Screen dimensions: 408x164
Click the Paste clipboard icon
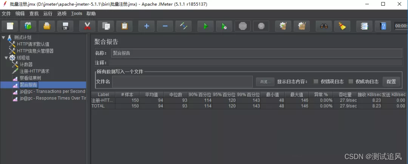click(124, 26)
